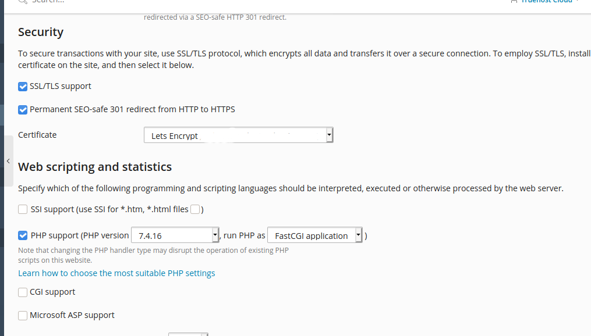
Task: Click the 'Microsoft ASP support' label text
Action: [x=72, y=315]
